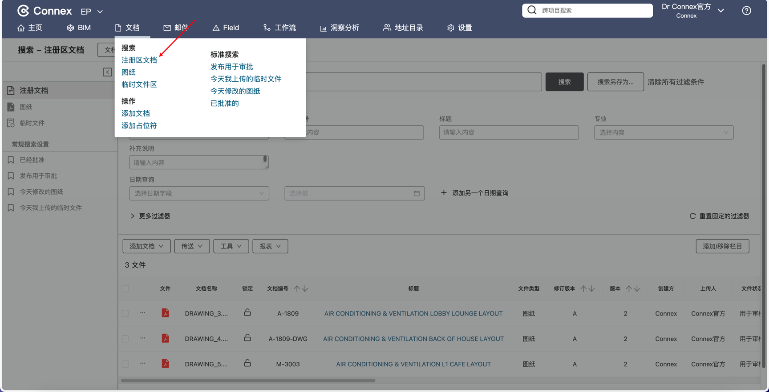Viewport: 769px width, 392px height.
Task: Check the box for DRAWING_3 row
Action: [125, 313]
